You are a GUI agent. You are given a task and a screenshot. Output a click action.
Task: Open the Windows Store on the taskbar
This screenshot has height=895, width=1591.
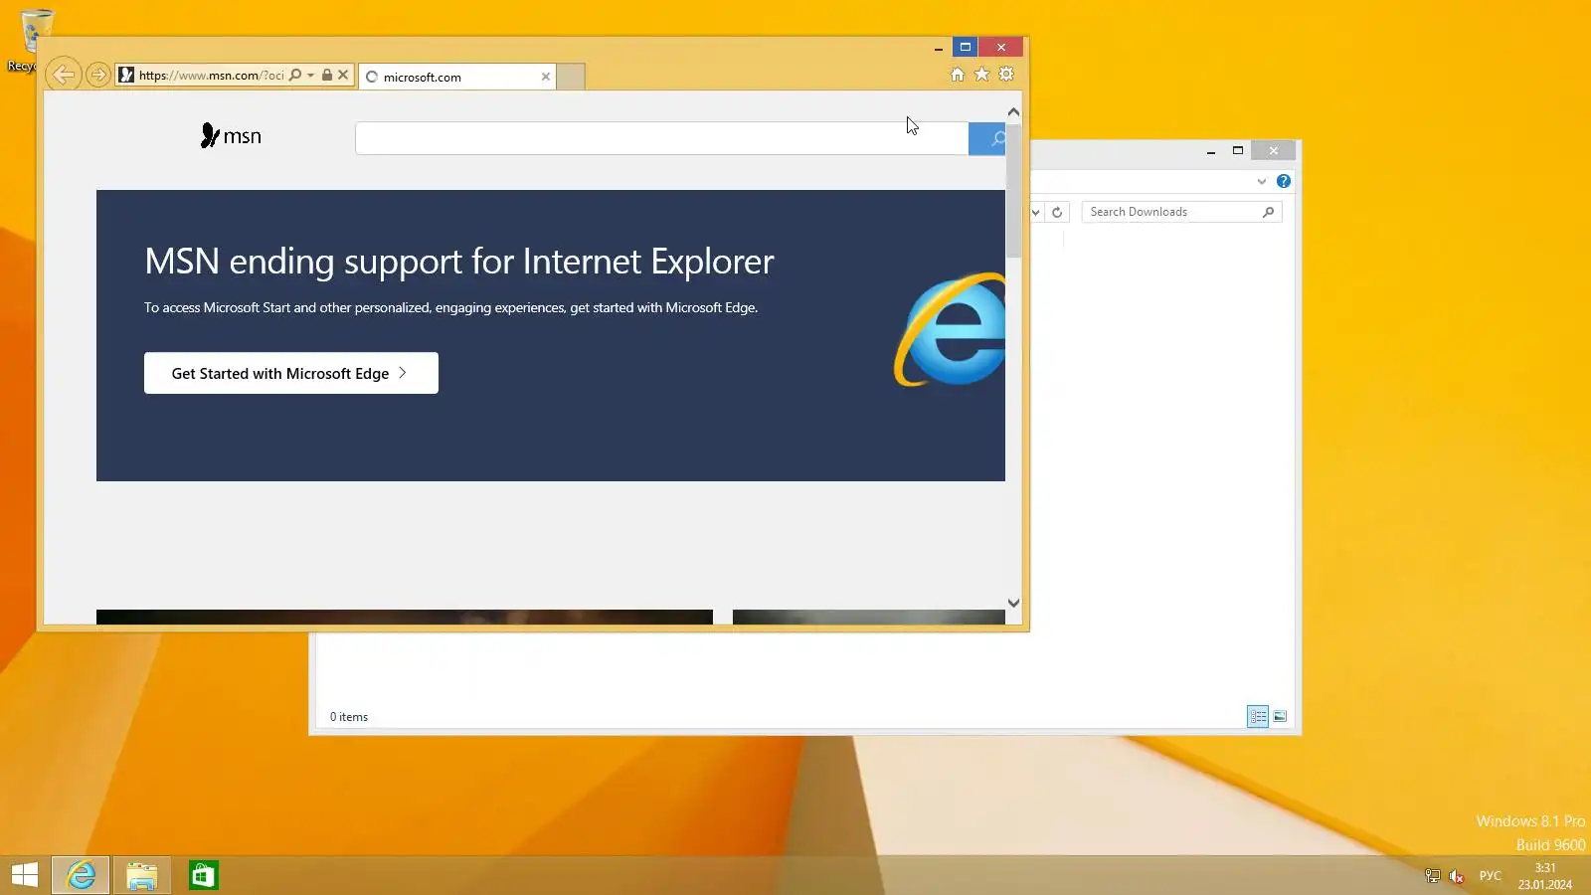pyautogui.click(x=204, y=875)
